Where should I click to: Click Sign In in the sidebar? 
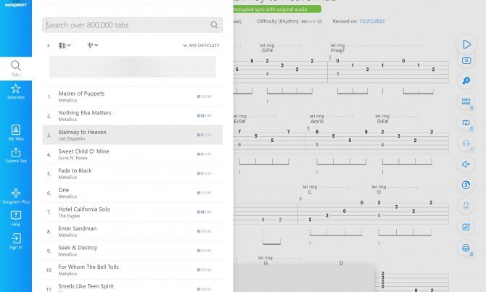(x=16, y=241)
